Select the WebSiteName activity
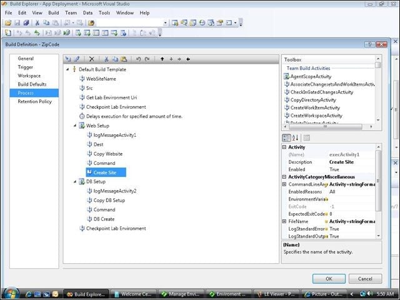 point(101,79)
